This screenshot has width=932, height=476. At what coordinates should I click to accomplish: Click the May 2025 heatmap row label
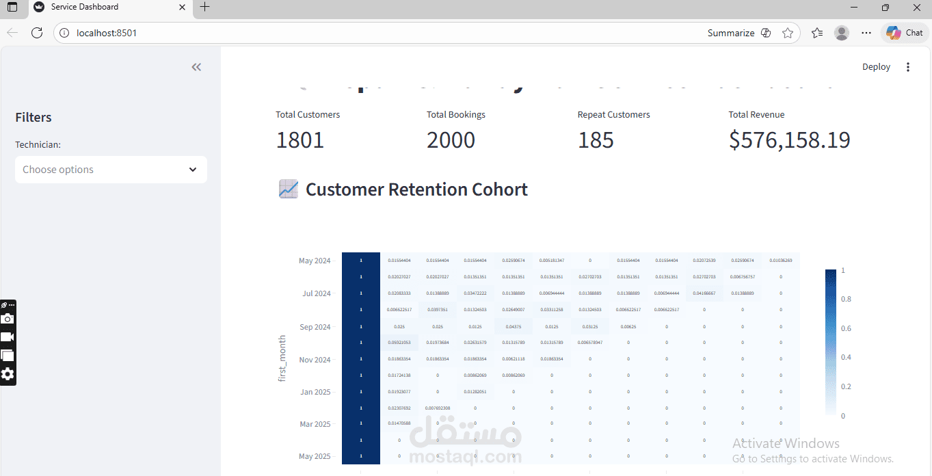(315, 456)
